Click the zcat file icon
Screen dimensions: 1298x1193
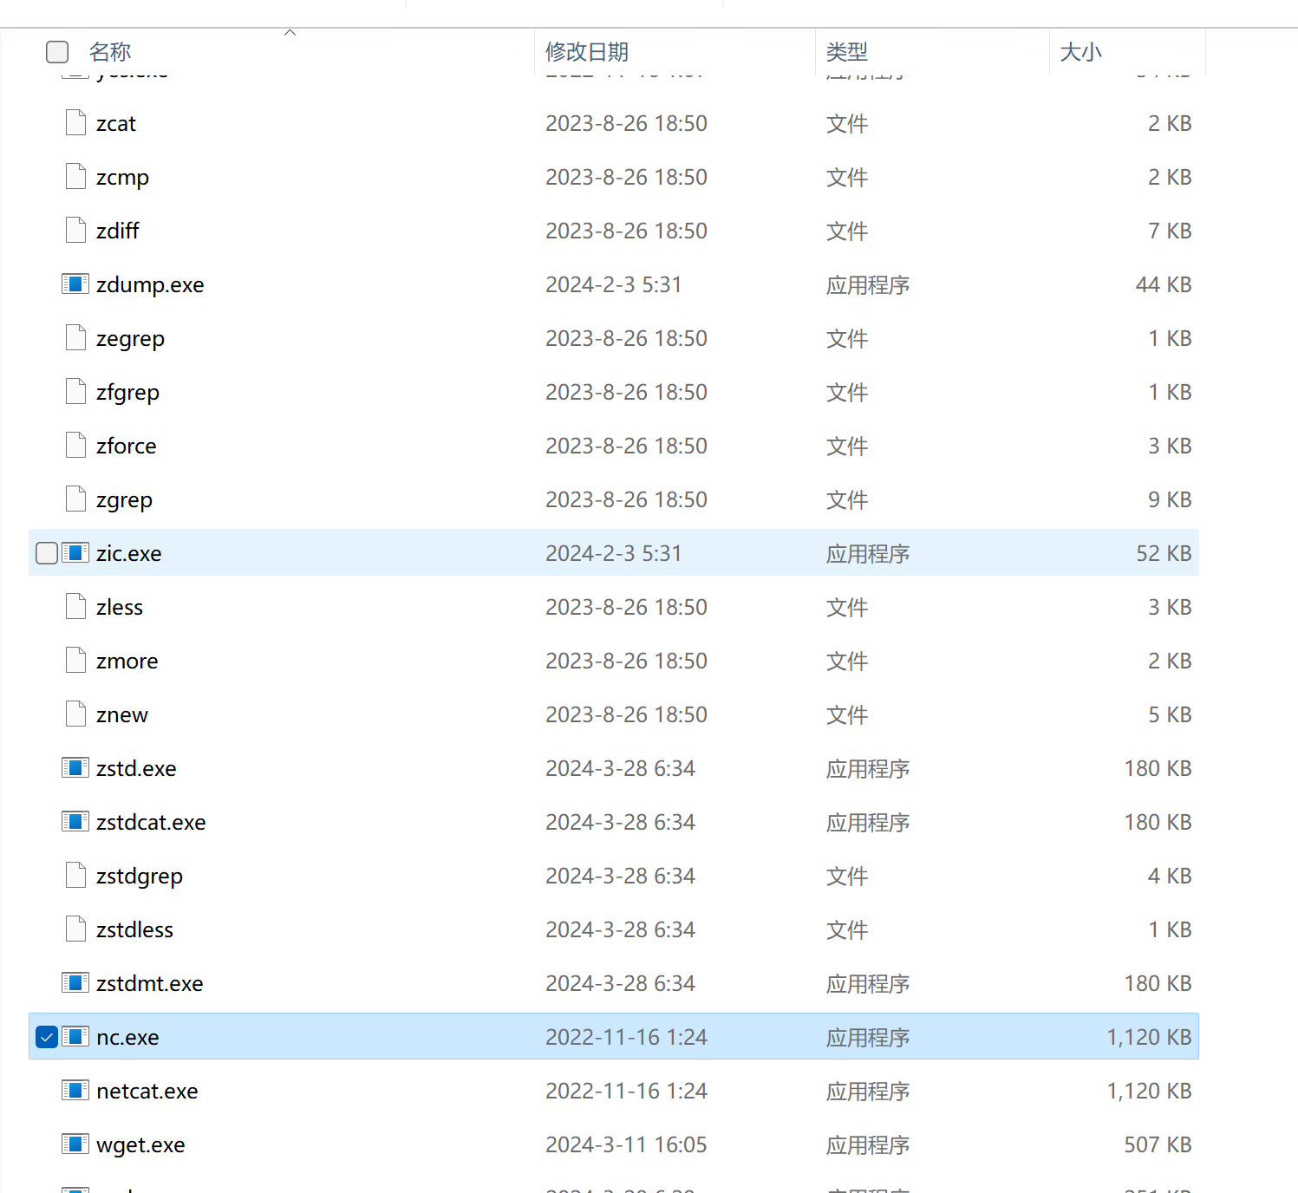point(75,123)
